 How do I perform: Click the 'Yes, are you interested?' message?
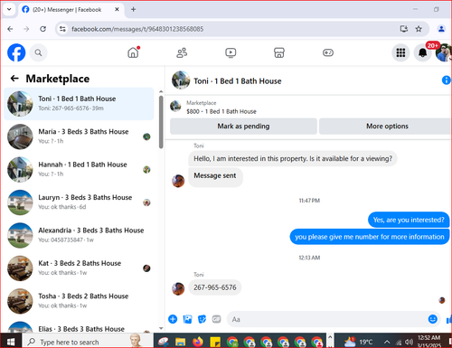pos(409,220)
